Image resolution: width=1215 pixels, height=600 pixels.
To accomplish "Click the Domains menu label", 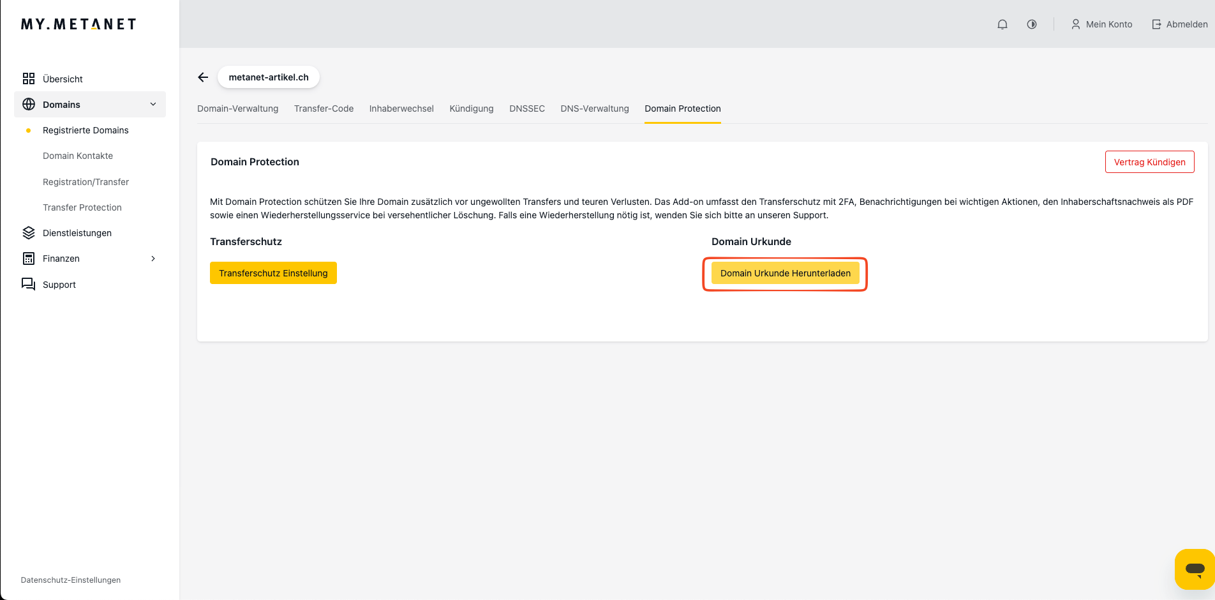I will [61, 105].
